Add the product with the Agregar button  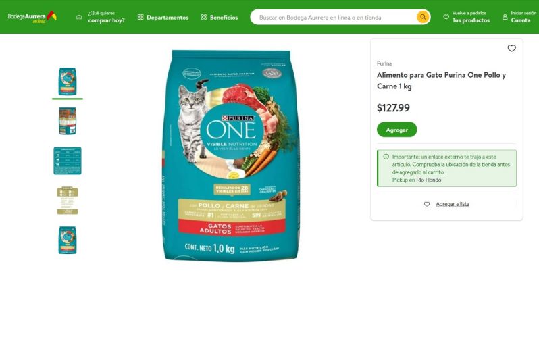397,130
